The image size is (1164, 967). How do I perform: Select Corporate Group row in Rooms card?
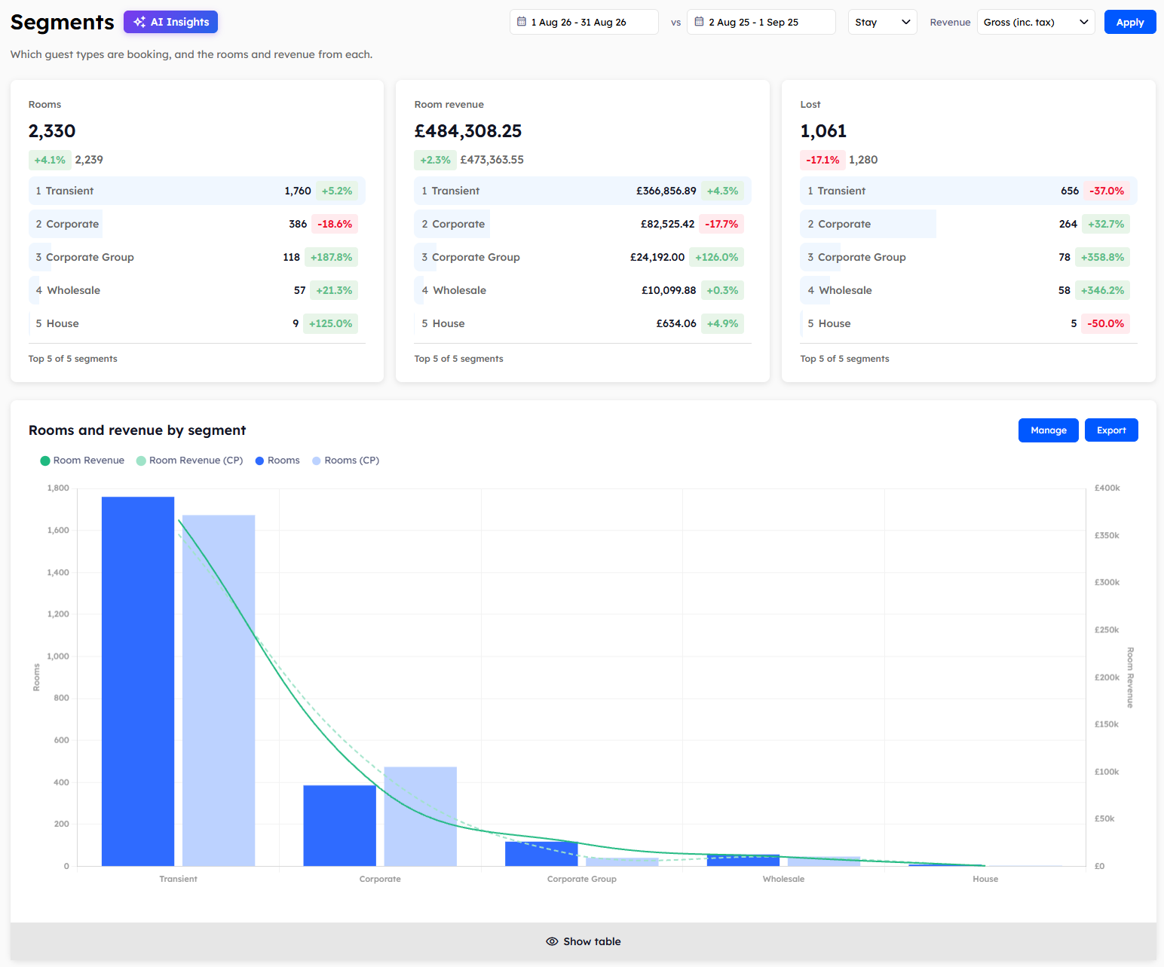[x=197, y=257]
